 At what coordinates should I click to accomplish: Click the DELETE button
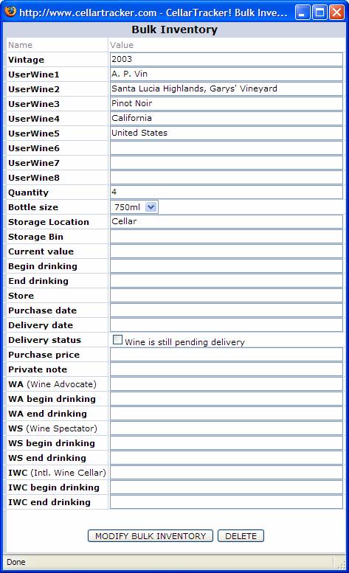[241, 536]
